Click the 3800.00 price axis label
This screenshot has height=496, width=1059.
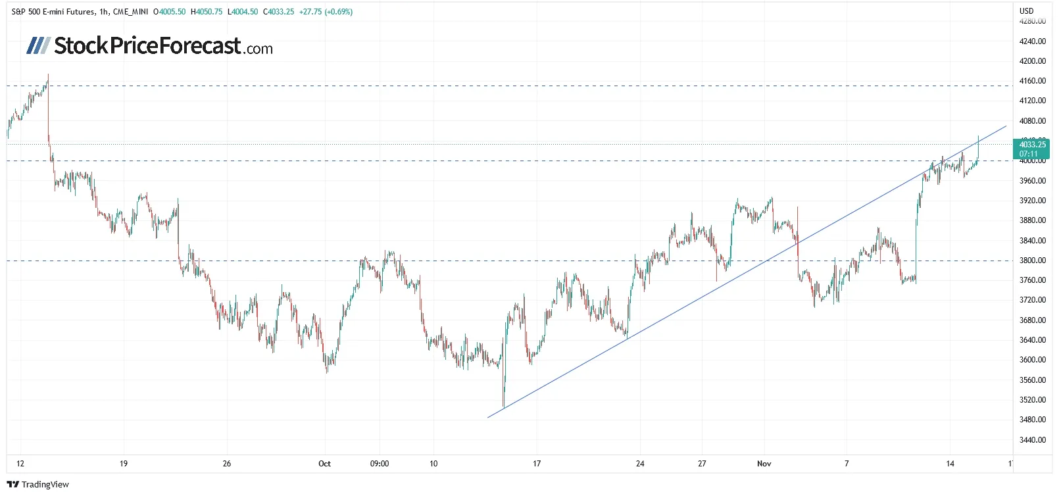tap(1032, 260)
